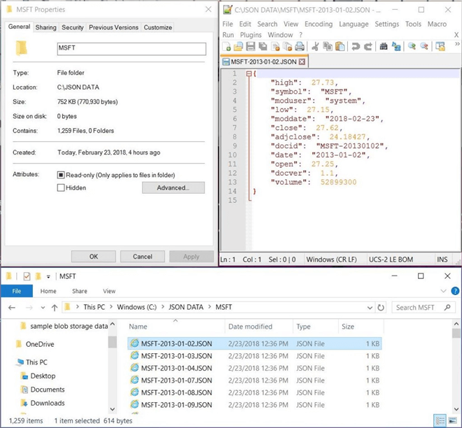The width and height of the screenshot is (462, 428).
Task: Click the Advanced... button in MSFT Properties
Action: [x=174, y=188]
